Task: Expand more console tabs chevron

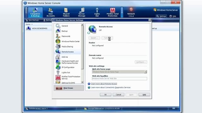Action: (x=122, y=13)
